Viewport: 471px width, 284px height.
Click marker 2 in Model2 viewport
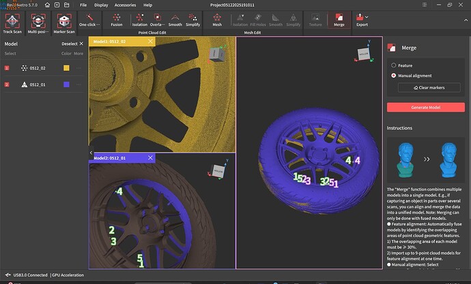click(112, 230)
